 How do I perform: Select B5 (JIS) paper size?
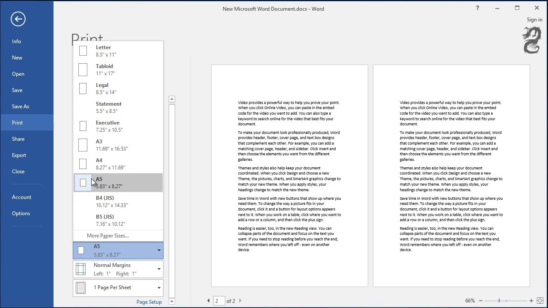coord(118,220)
